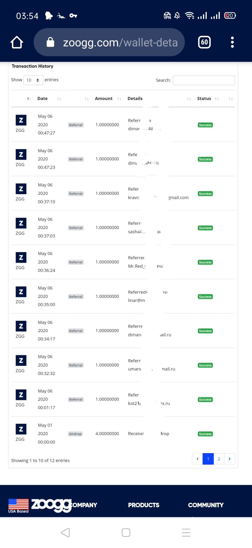Go to page 2 of transactions
This screenshot has width=252, height=548.
tap(219, 459)
